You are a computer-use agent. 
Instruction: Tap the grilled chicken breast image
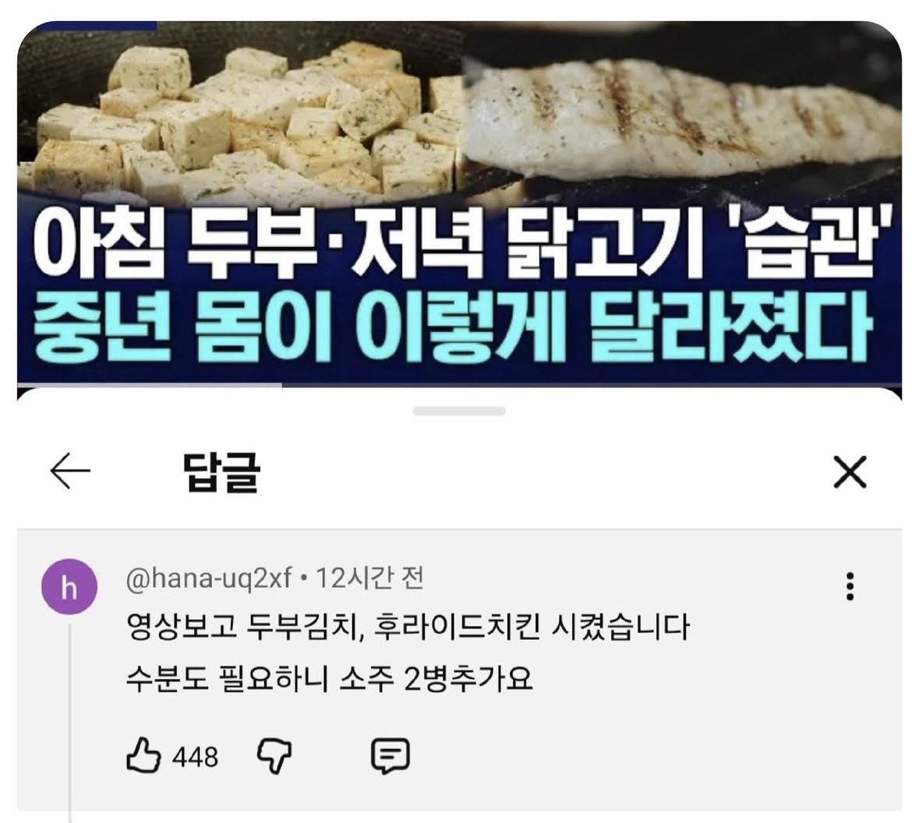click(x=683, y=117)
